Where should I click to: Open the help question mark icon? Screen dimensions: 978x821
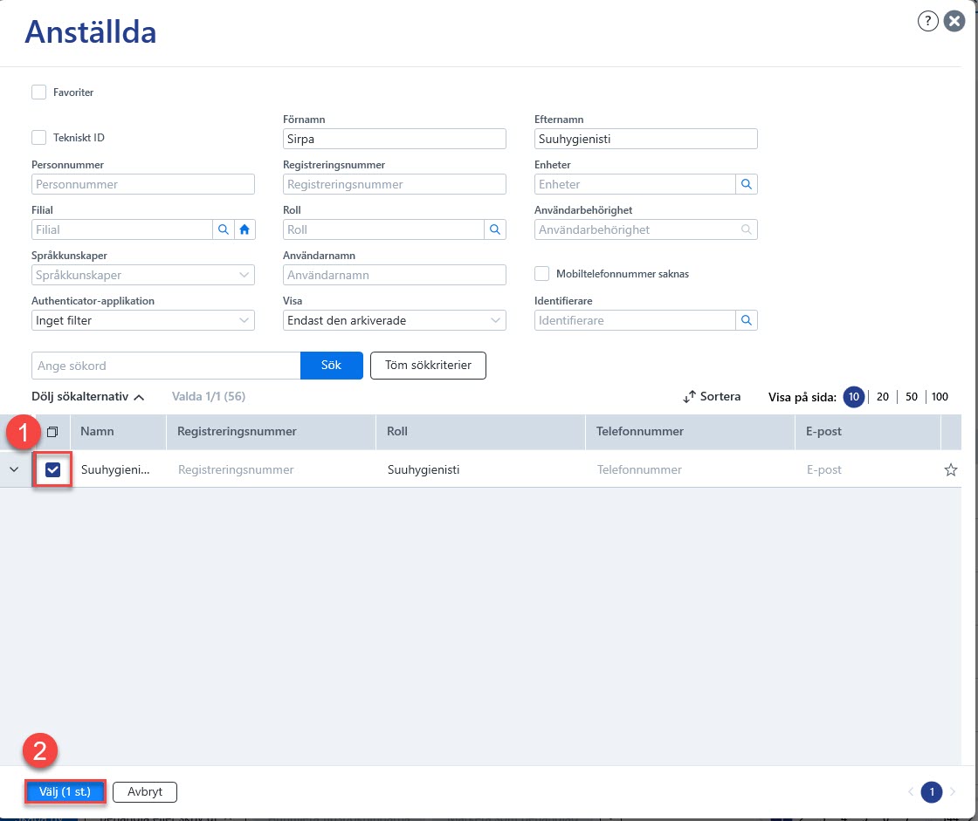click(927, 21)
